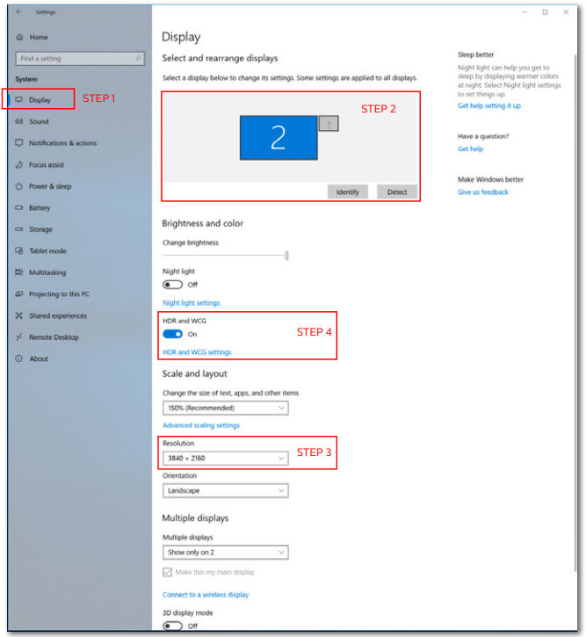Open the Show only on 2 dropdown
The height and width of the screenshot is (637, 586).
tap(226, 553)
